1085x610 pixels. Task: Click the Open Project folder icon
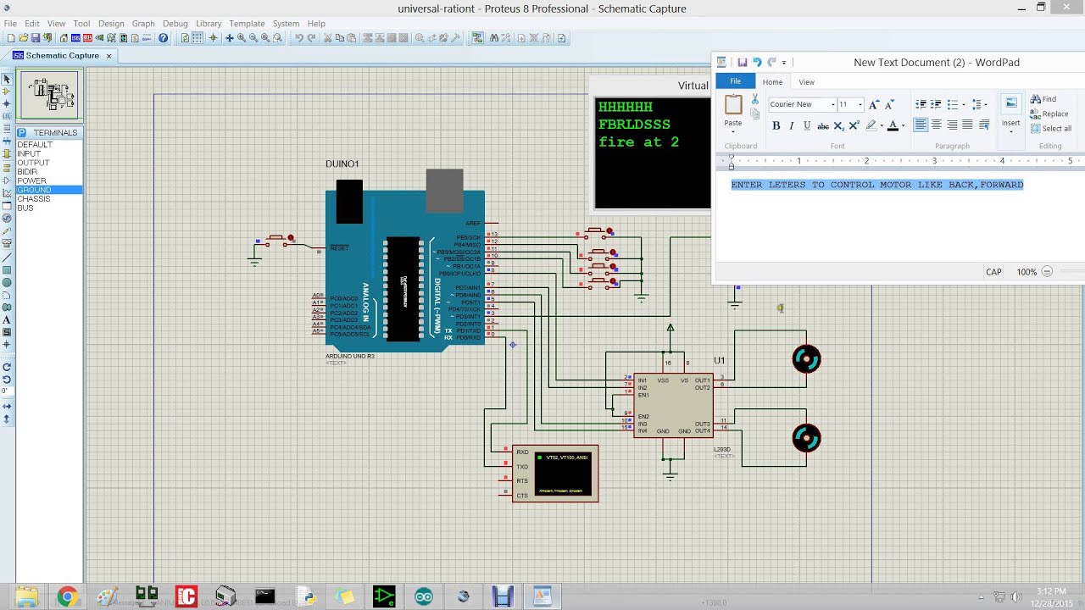24,38
